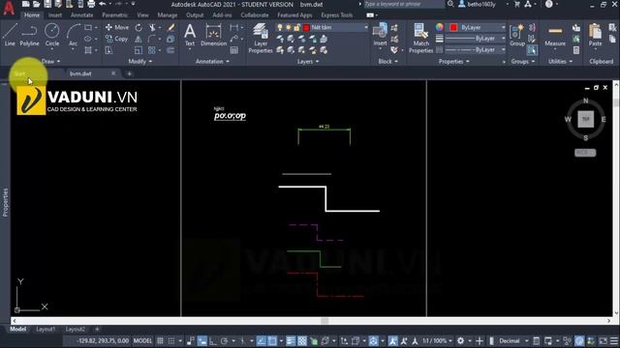Image resolution: width=620 pixels, height=348 pixels.
Task: Activate the Arc tool
Action: pos(74,35)
